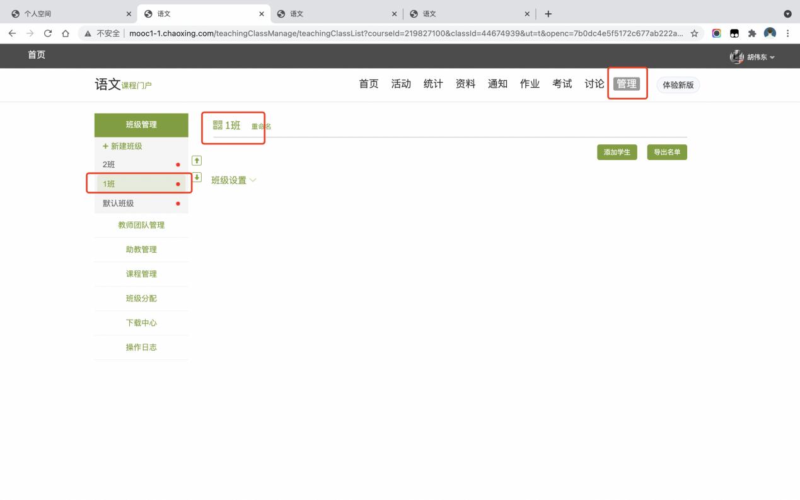
Task: Open 资料 in course navigation
Action: point(465,84)
